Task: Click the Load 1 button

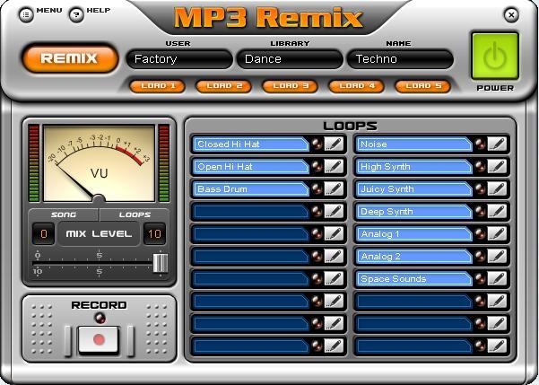Action: pos(158,86)
